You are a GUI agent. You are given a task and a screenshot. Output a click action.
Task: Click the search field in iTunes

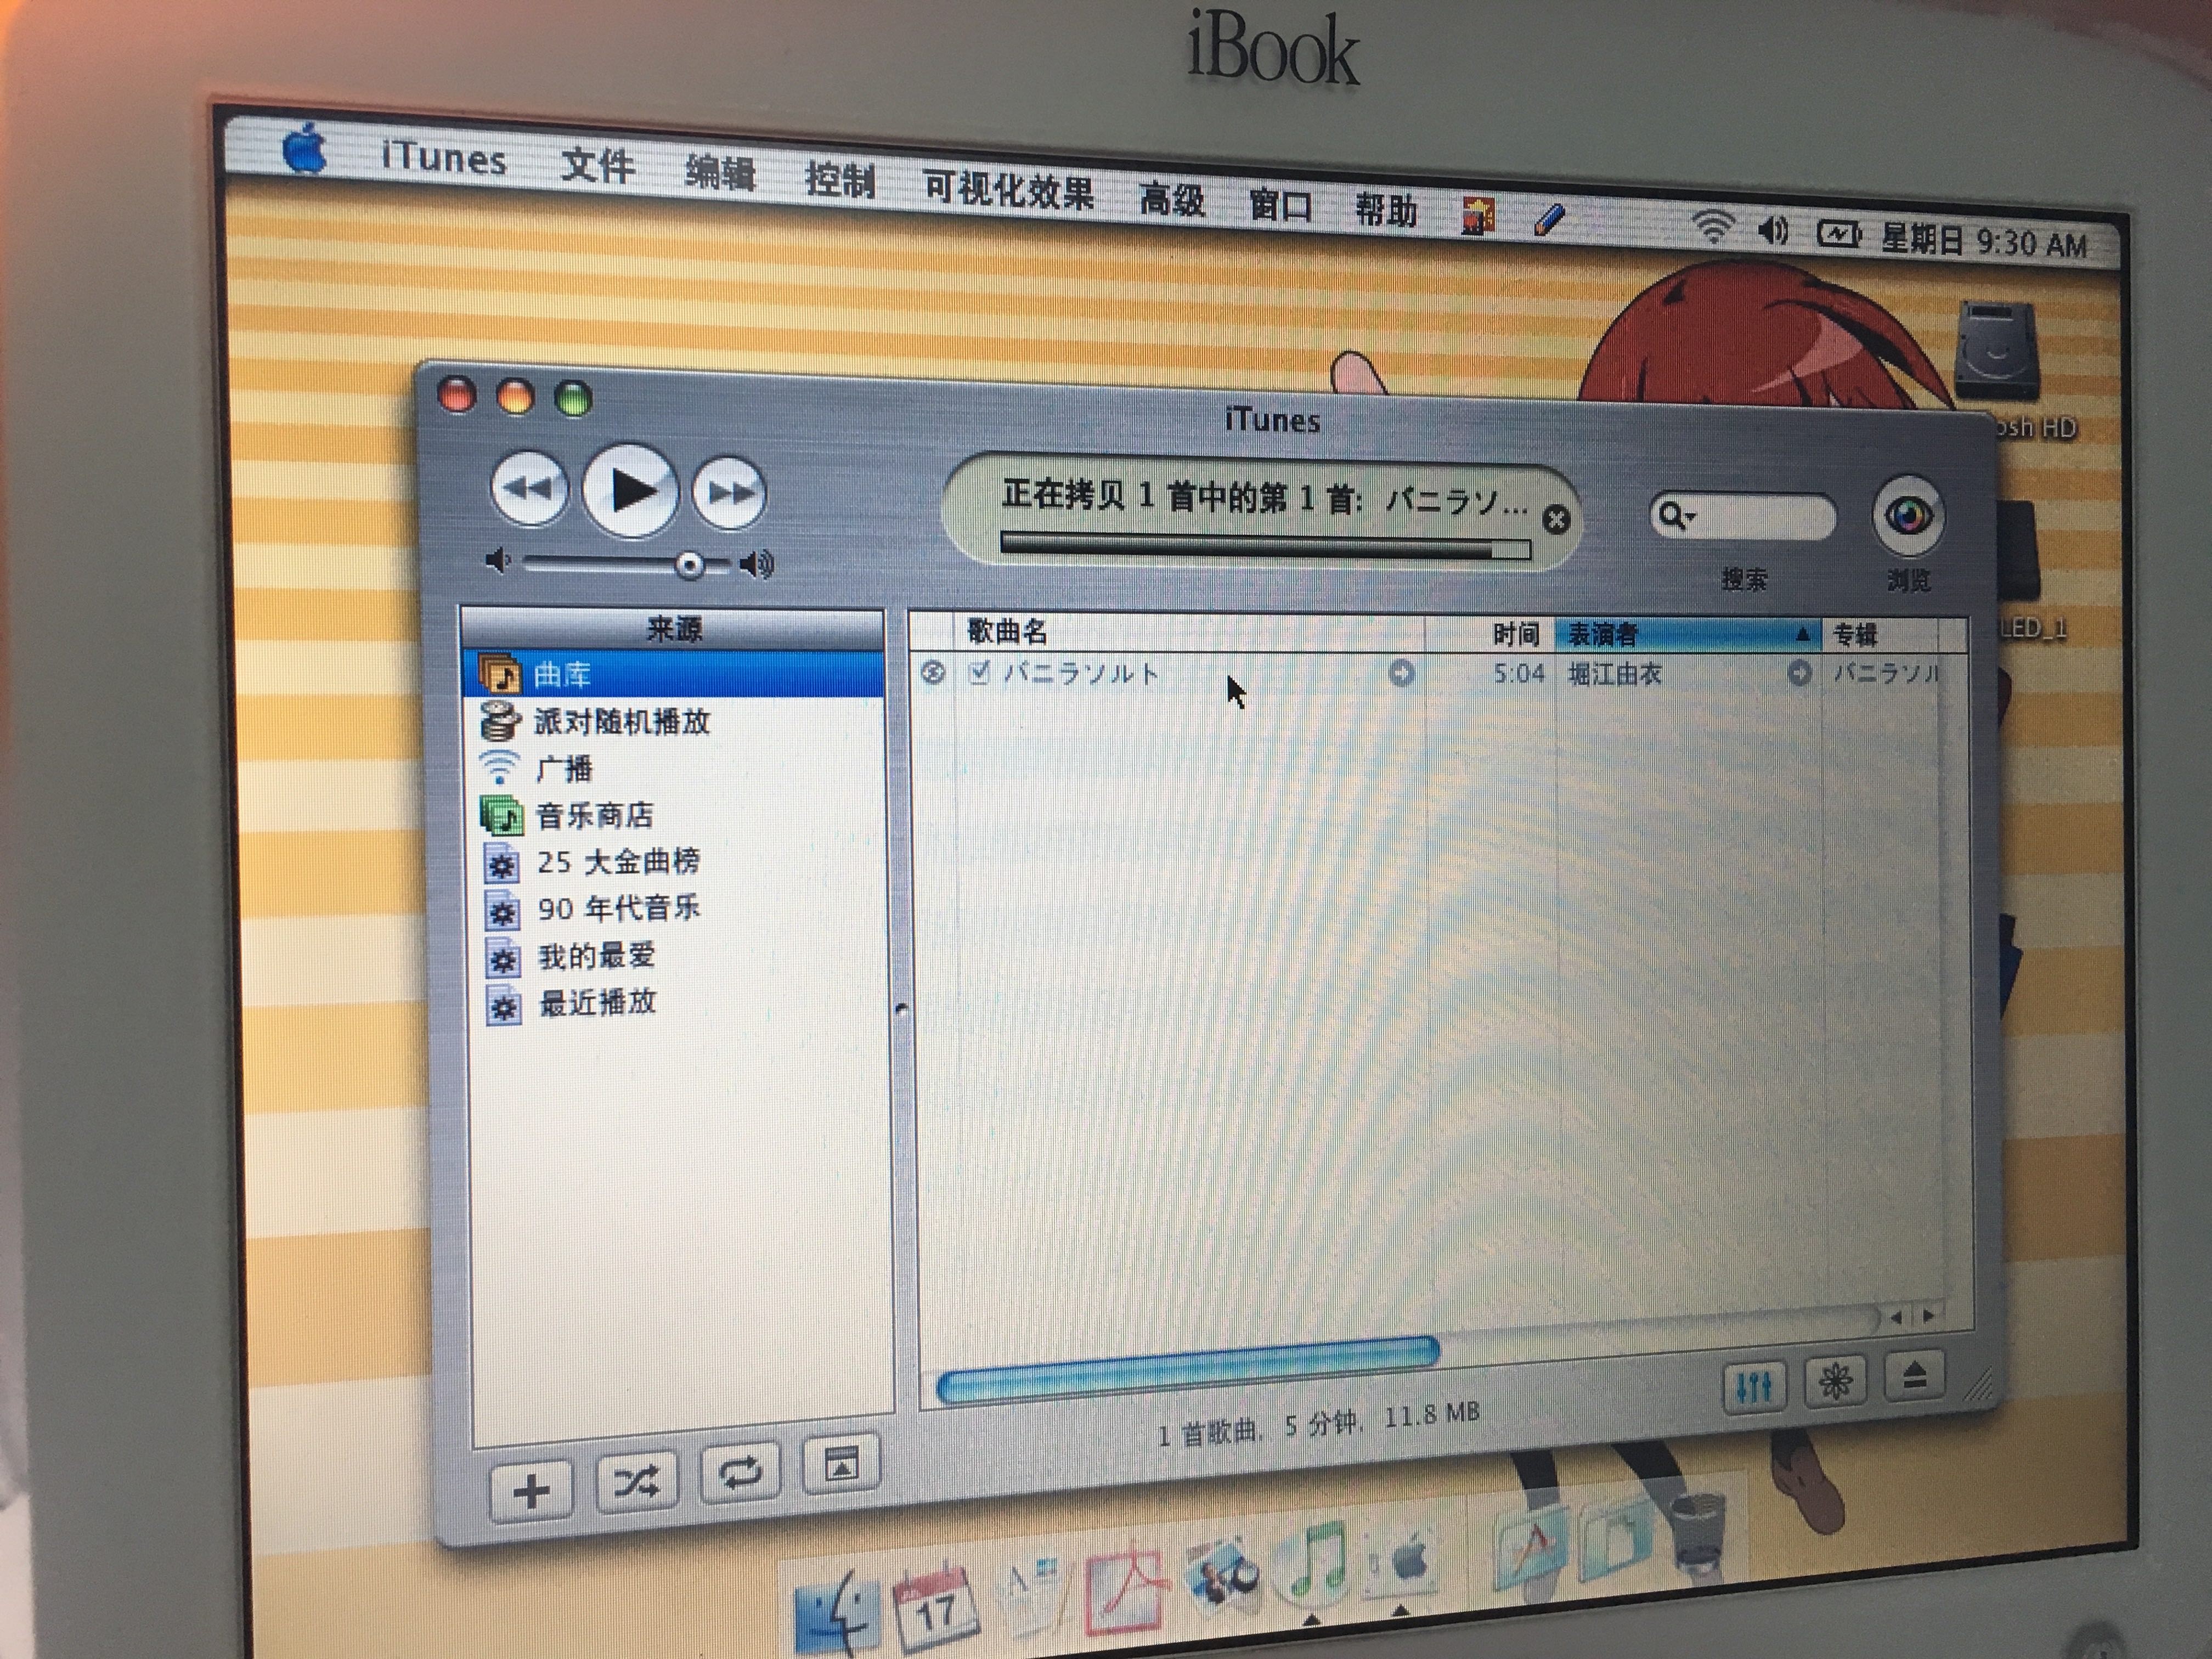(x=1743, y=517)
